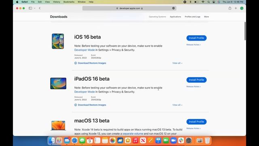259x146 pixels.
Task: Open Launchpad from the Dock
Action: (59, 141)
